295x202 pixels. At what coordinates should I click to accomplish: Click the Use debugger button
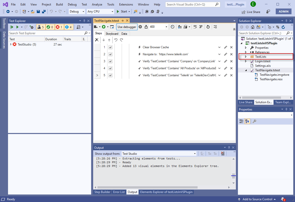point(127,27)
